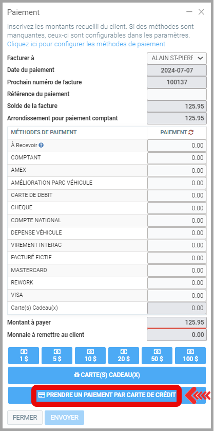Add a 50 $ bill amount
The image size is (214, 431).
coord(157,355)
